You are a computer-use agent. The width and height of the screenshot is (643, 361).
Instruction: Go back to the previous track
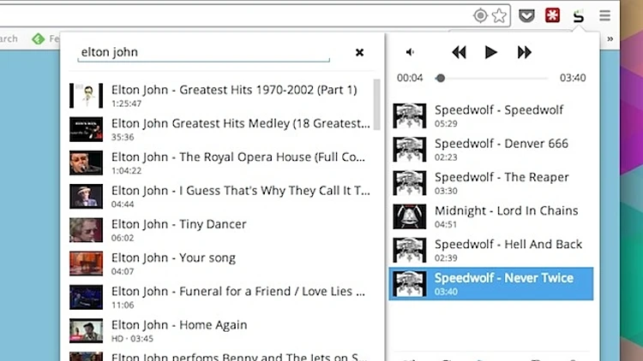pos(459,52)
